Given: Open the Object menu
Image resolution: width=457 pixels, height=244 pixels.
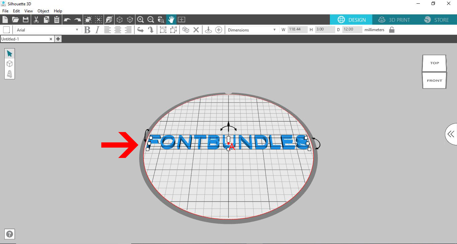Looking at the screenshot, I should pos(43,11).
